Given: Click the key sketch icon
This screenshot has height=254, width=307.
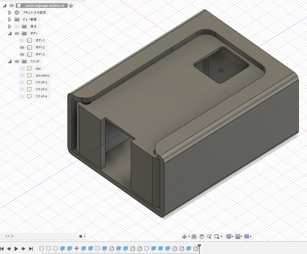Looking at the screenshot, I should (29, 68).
